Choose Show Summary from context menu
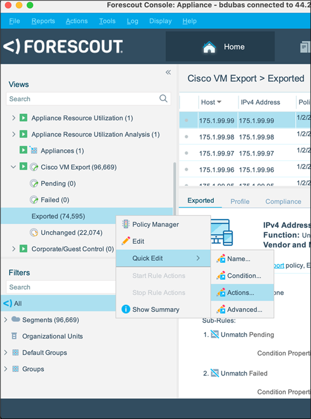The height and width of the screenshot is (419, 311). coord(163,309)
